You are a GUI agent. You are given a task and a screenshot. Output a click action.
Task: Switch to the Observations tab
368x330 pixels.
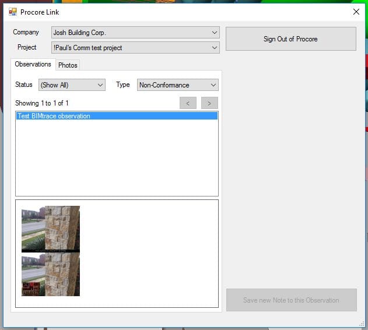[33, 64]
